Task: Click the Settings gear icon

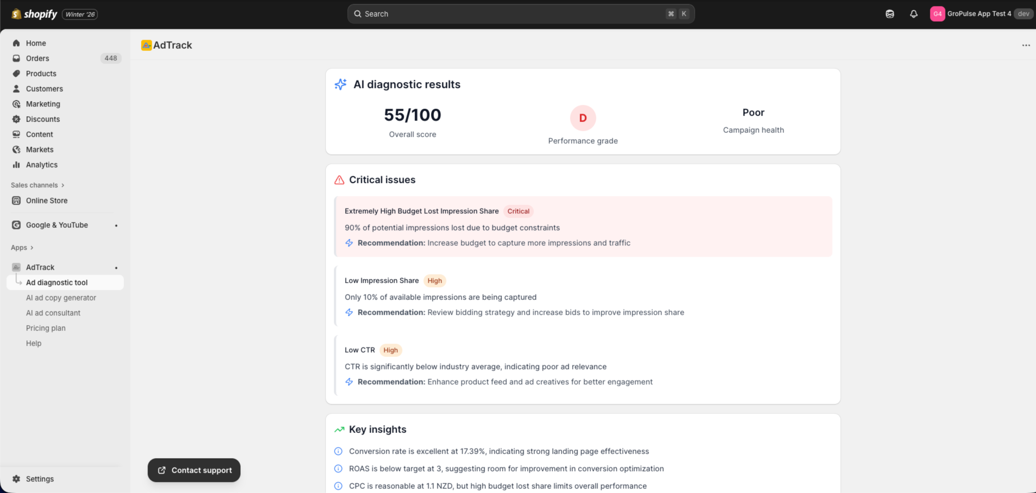Action: (16, 479)
